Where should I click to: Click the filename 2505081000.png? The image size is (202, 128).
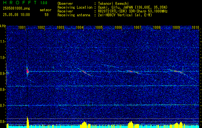tap(16, 8)
